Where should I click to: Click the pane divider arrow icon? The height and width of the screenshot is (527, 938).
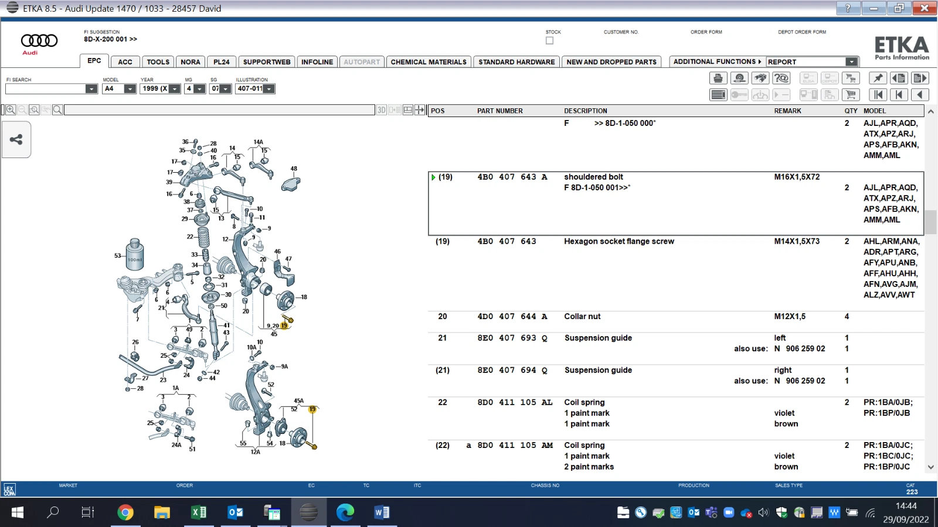(420, 109)
